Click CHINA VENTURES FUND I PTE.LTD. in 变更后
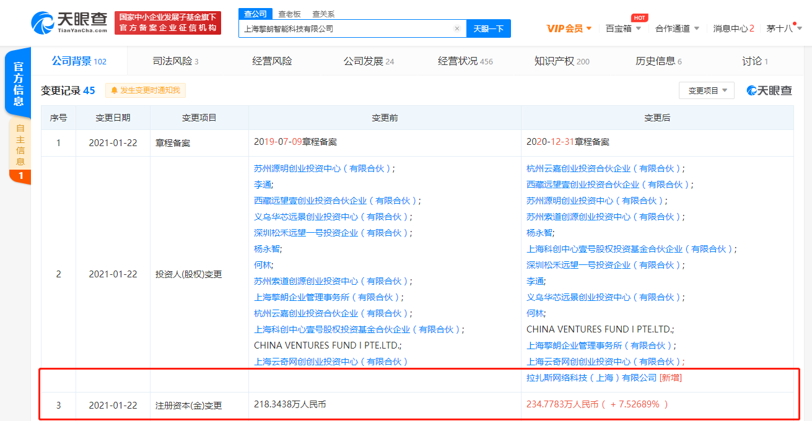 click(599, 329)
